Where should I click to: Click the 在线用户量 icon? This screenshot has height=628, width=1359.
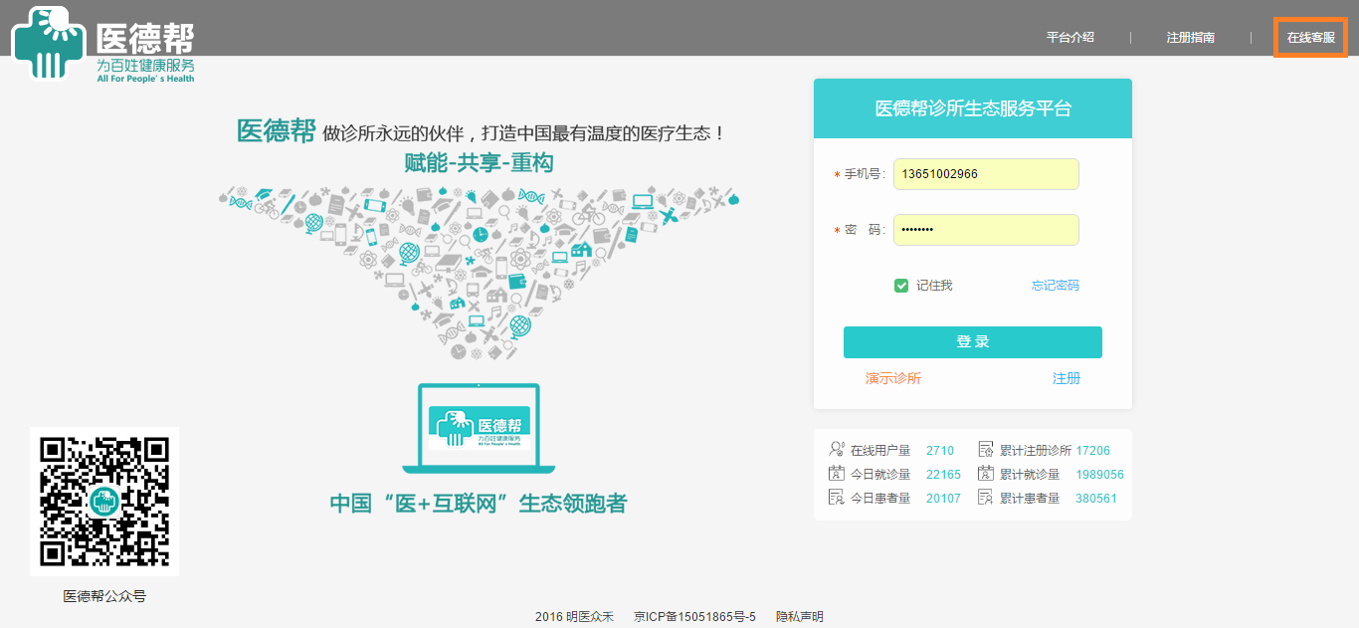(x=837, y=450)
